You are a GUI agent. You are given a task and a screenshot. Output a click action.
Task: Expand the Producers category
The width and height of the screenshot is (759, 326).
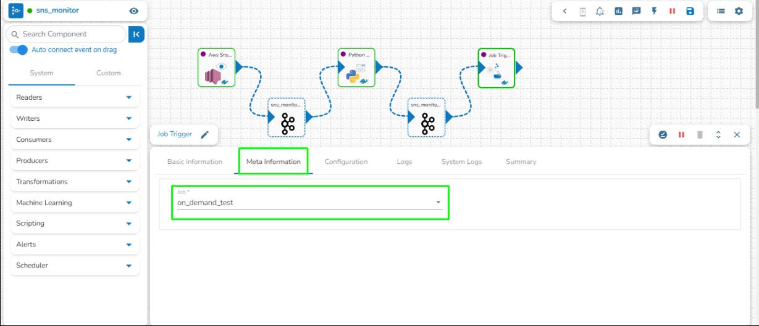click(74, 160)
